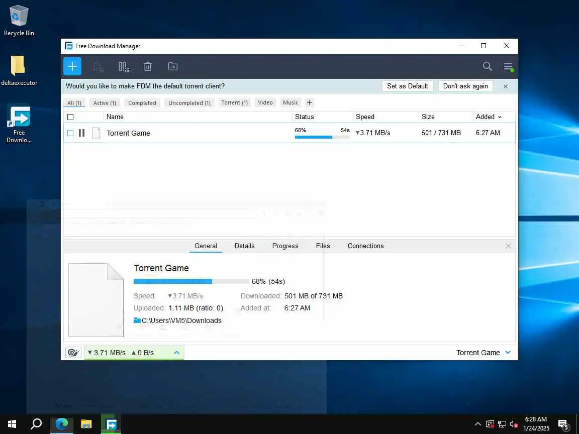
Task: Check the Torrent Game row checkbox
Action: point(70,133)
